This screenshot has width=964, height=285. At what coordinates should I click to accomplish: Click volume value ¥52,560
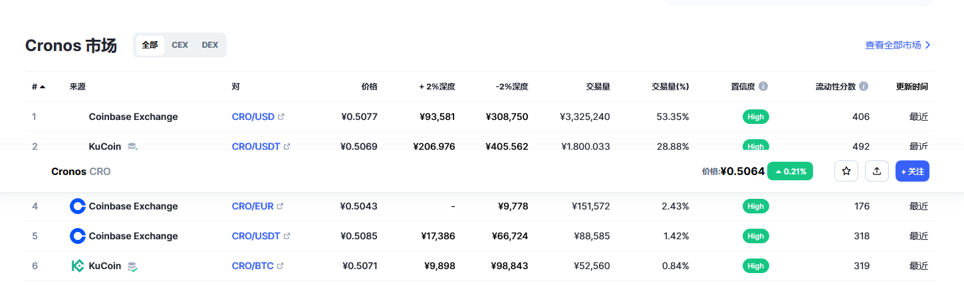pos(592,266)
